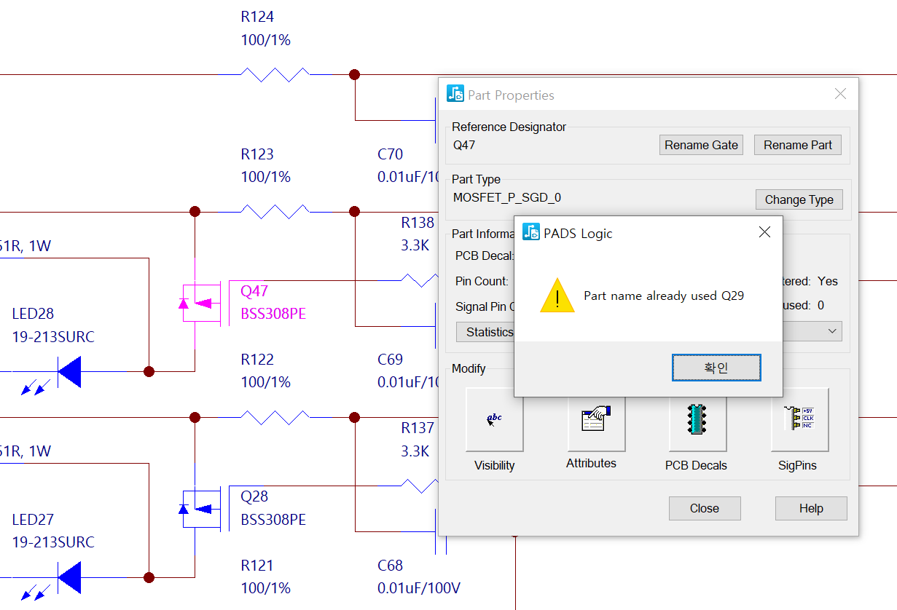Open the PCB Decals chip icon
This screenshot has width=897, height=610.
pyautogui.click(x=697, y=420)
